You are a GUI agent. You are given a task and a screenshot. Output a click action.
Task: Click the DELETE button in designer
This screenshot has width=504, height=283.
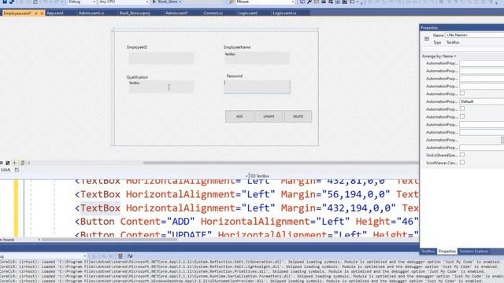tap(298, 116)
